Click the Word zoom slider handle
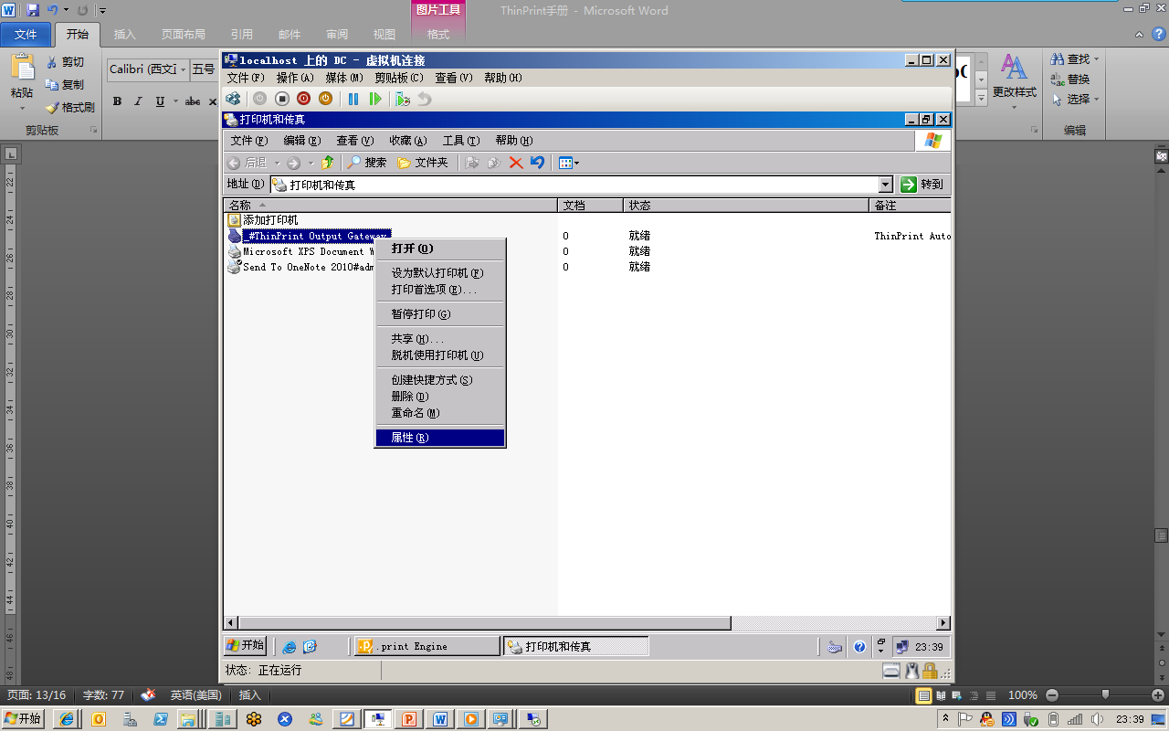 pos(1105,695)
